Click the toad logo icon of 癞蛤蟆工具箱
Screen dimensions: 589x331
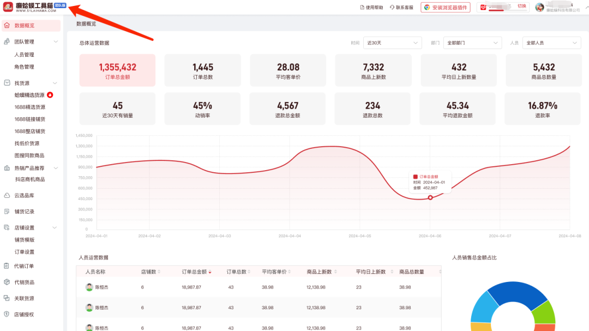coord(8,7)
